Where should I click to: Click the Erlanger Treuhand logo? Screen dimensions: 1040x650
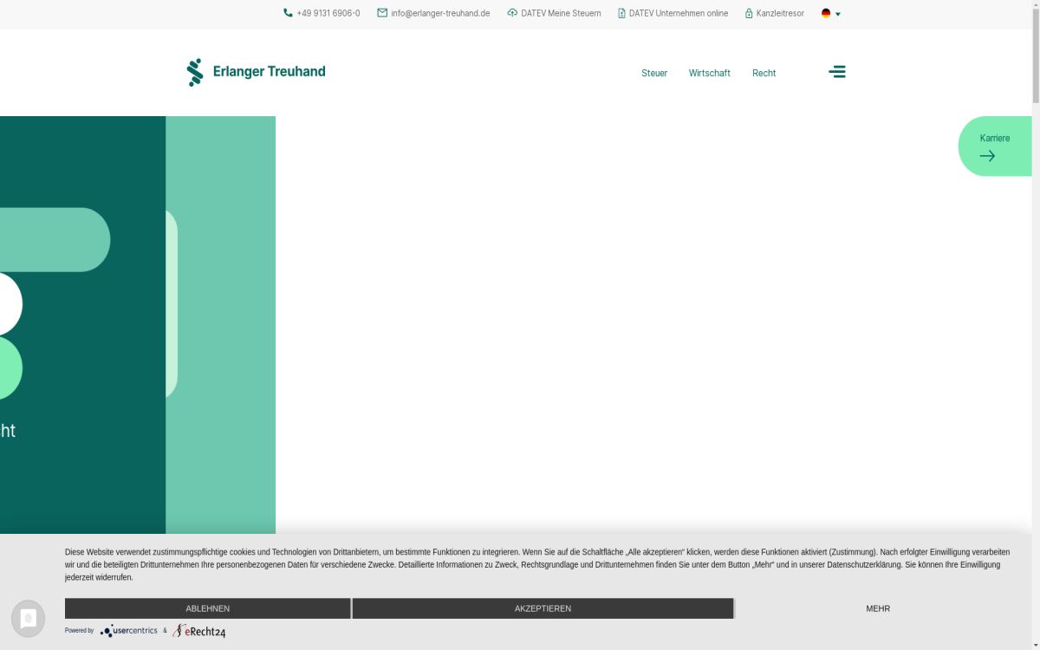[257, 72]
